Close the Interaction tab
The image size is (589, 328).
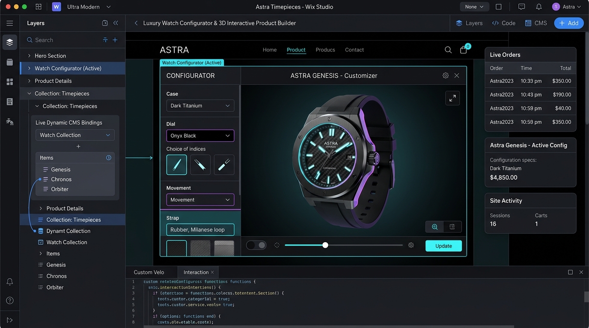[x=213, y=272]
